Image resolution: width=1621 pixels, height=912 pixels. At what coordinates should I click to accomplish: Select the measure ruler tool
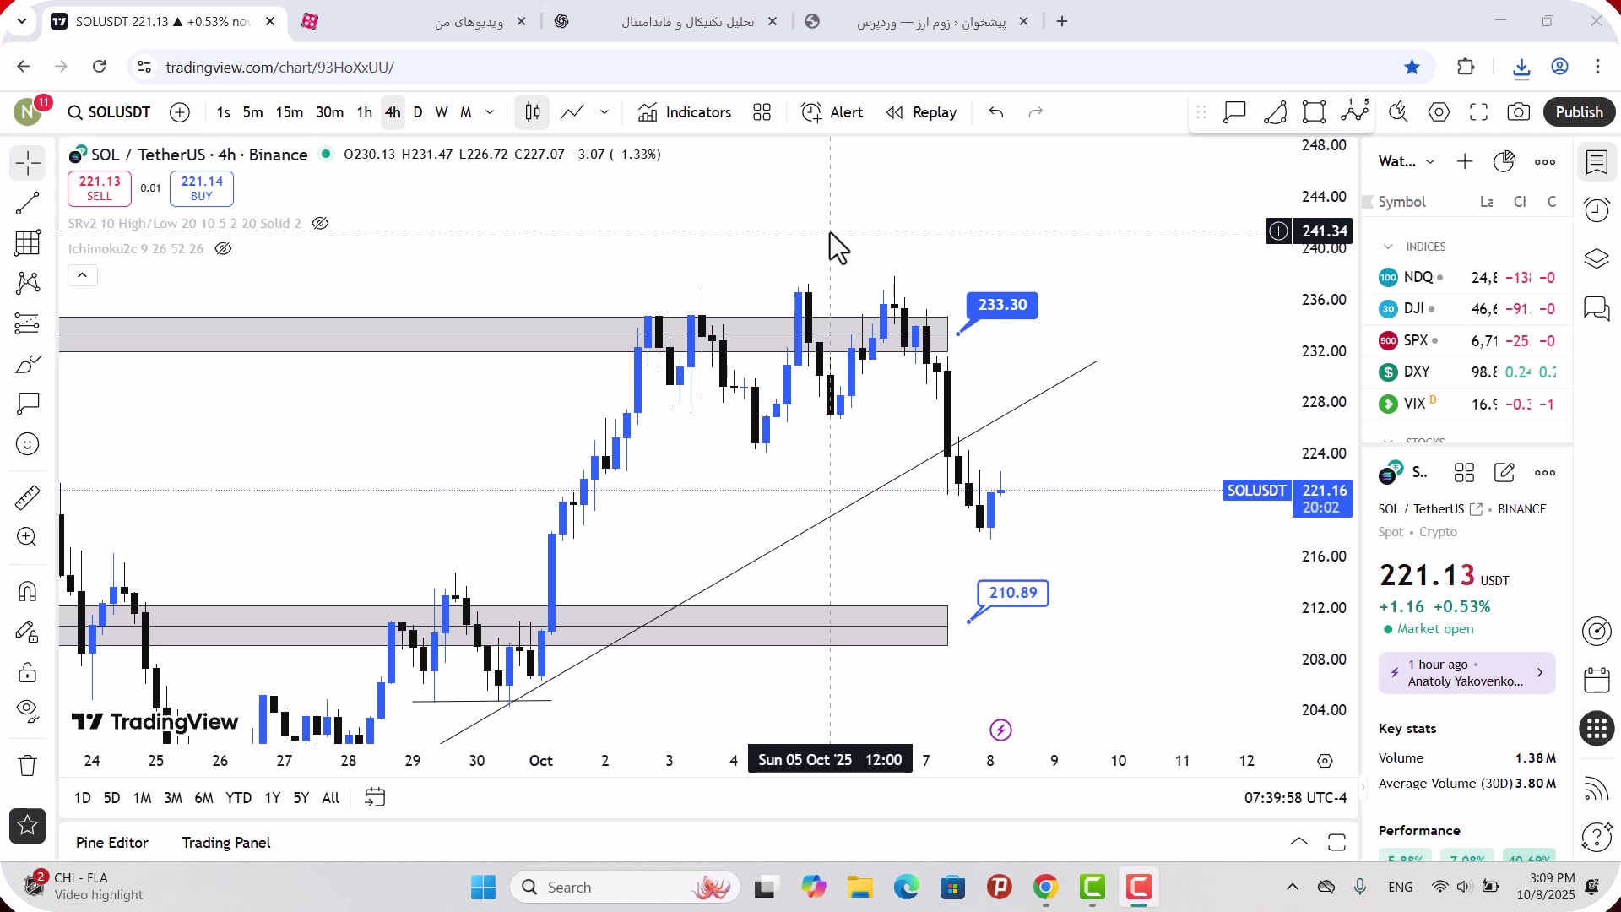coord(28,497)
